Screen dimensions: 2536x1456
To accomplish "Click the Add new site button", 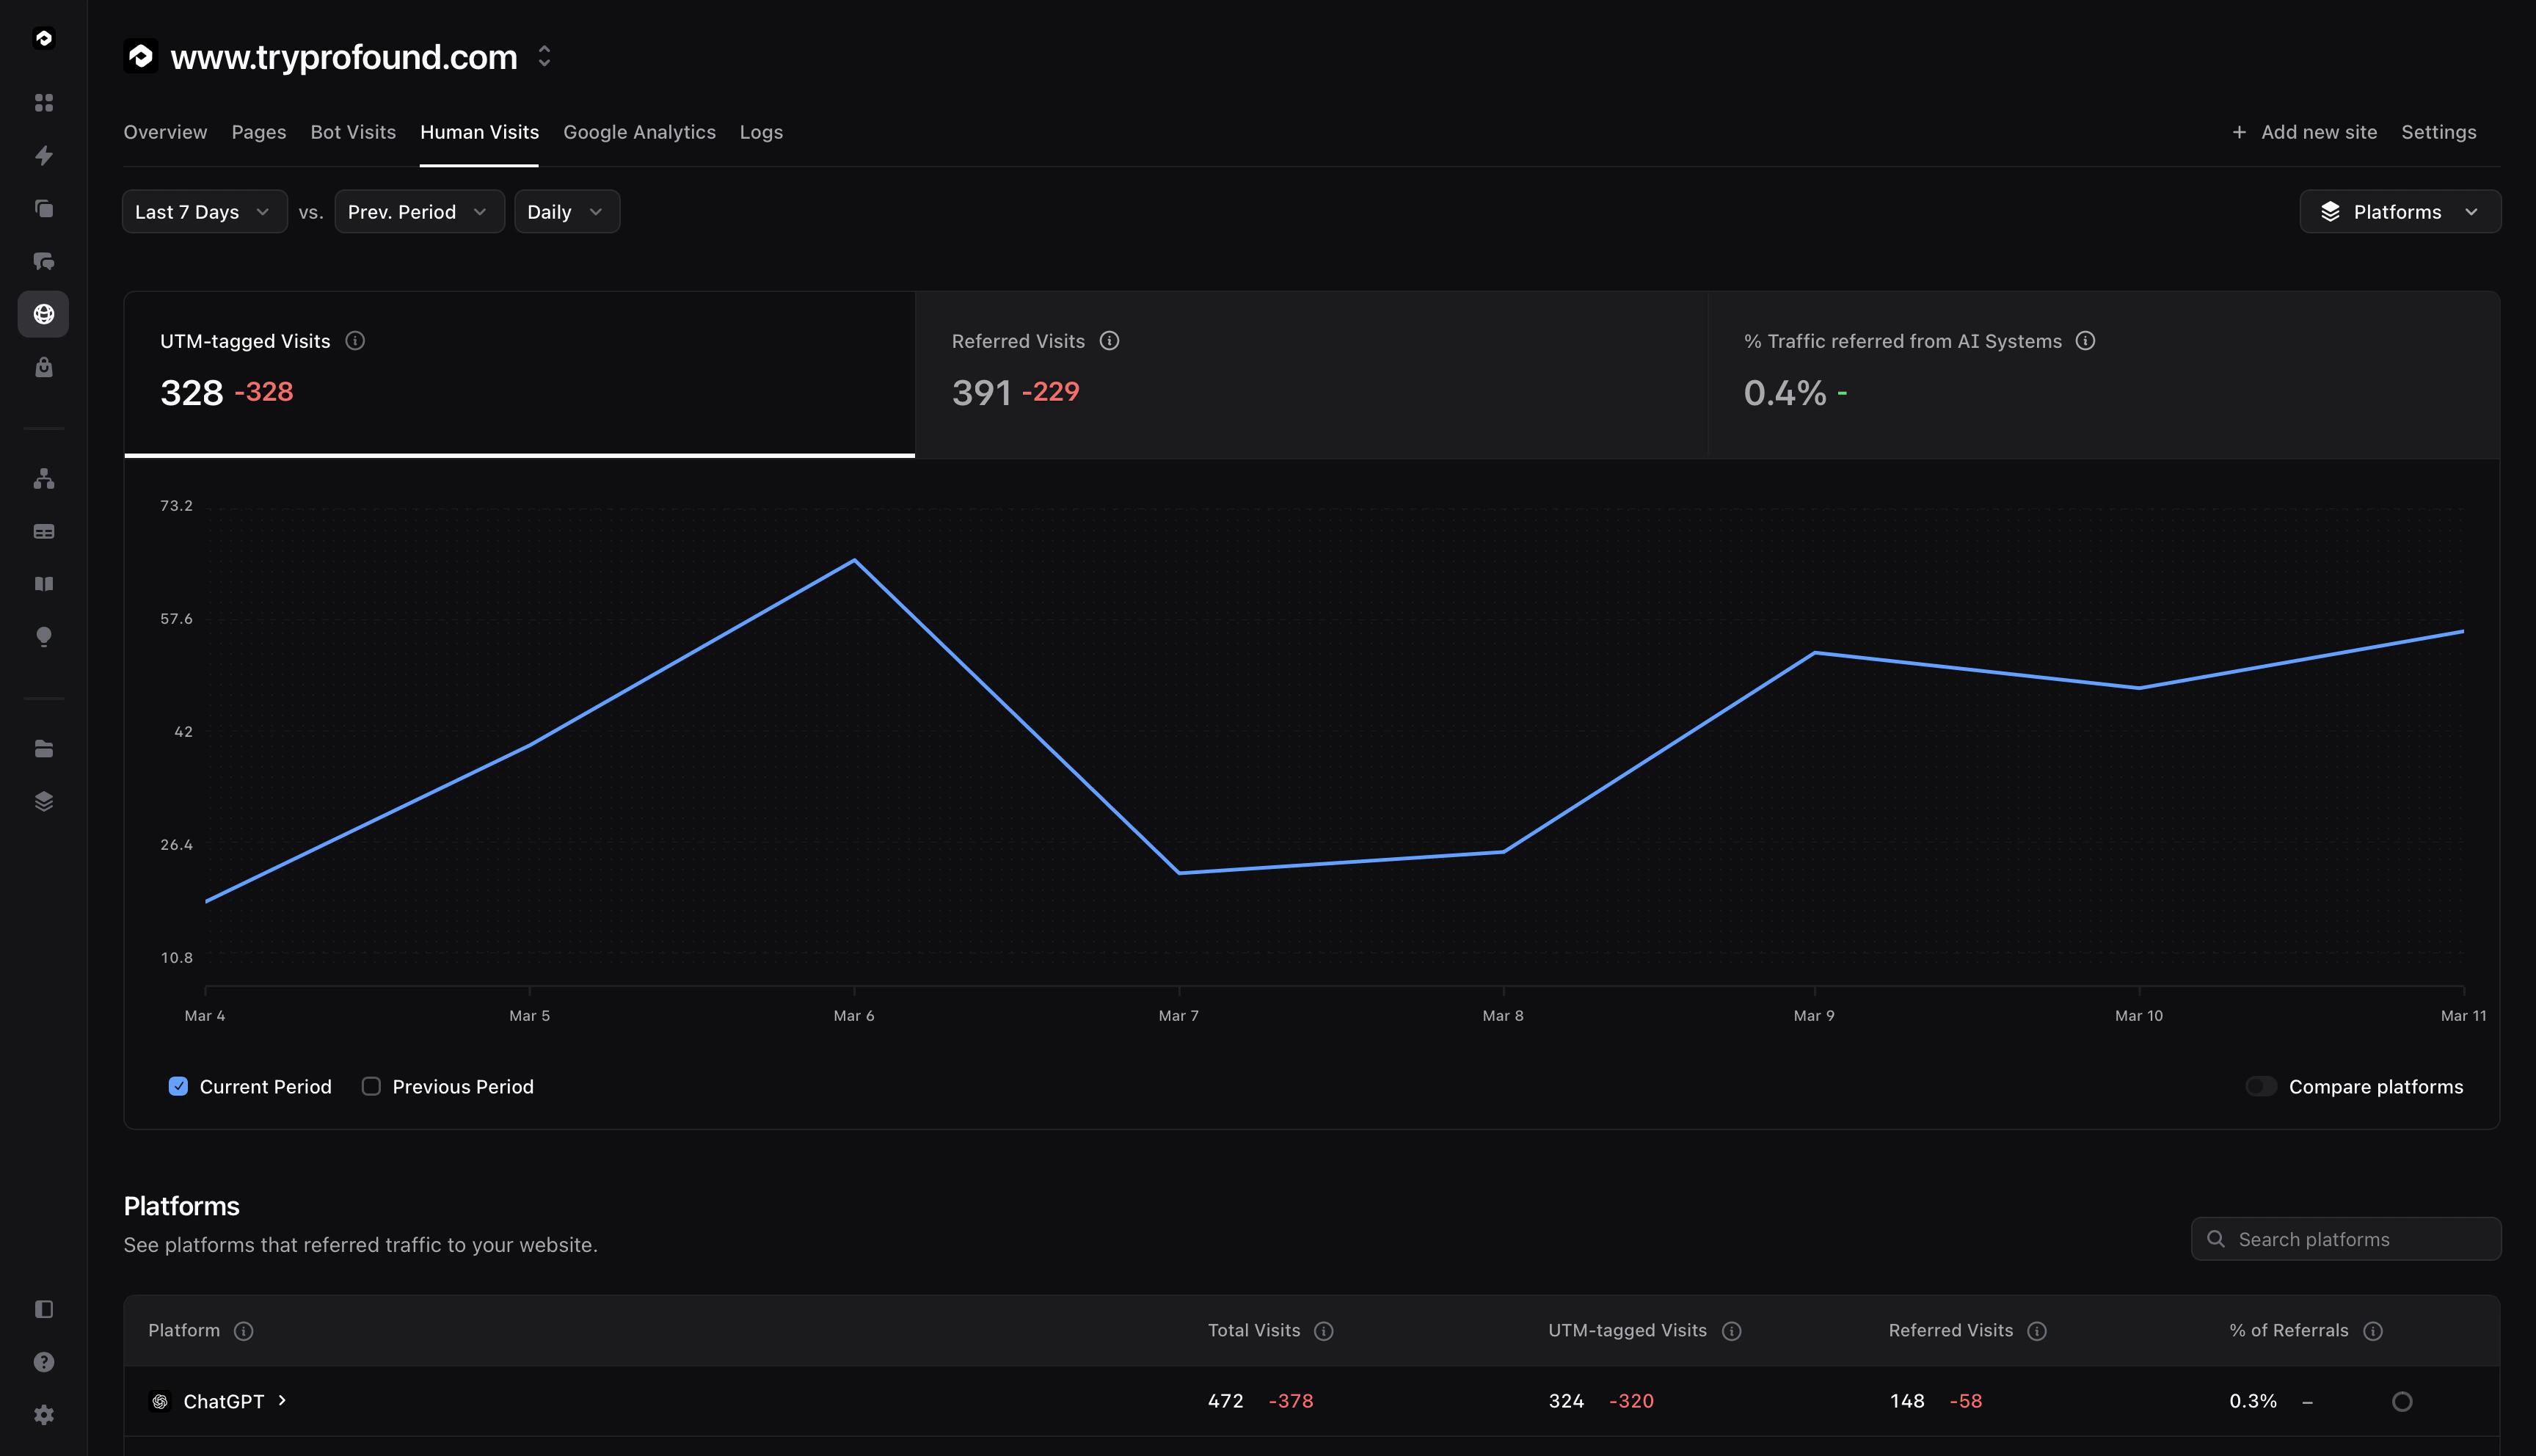I will click(2305, 132).
